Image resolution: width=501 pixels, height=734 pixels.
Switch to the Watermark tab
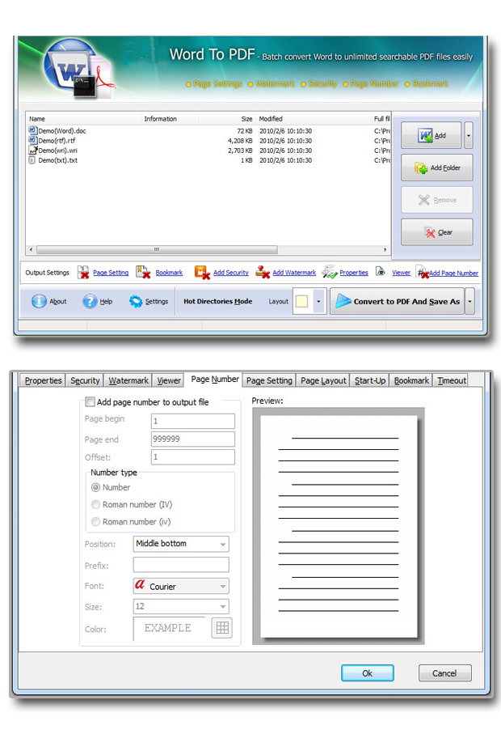[x=128, y=380]
